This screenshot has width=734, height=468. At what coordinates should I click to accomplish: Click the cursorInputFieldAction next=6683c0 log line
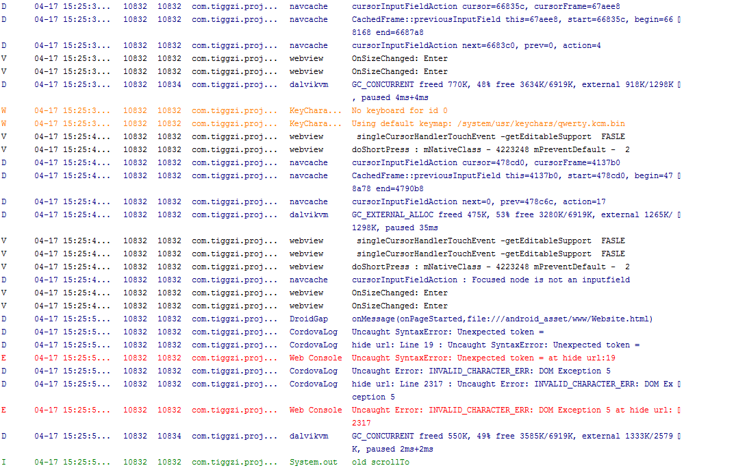point(476,46)
